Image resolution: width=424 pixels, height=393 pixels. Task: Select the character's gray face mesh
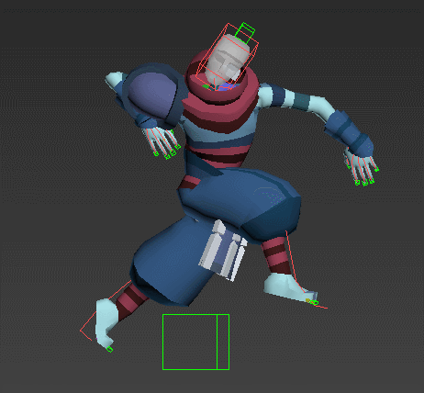tap(227, 61)
